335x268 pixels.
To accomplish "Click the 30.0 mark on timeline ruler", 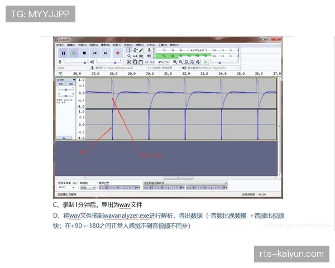I will click(150, 74).
